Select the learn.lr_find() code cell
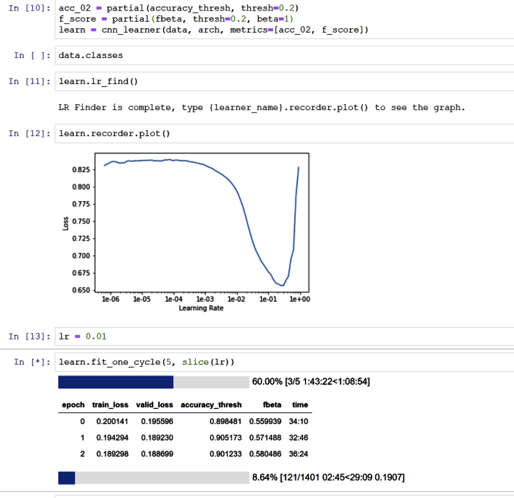514x498 pixels. click(x=253, y=81)
